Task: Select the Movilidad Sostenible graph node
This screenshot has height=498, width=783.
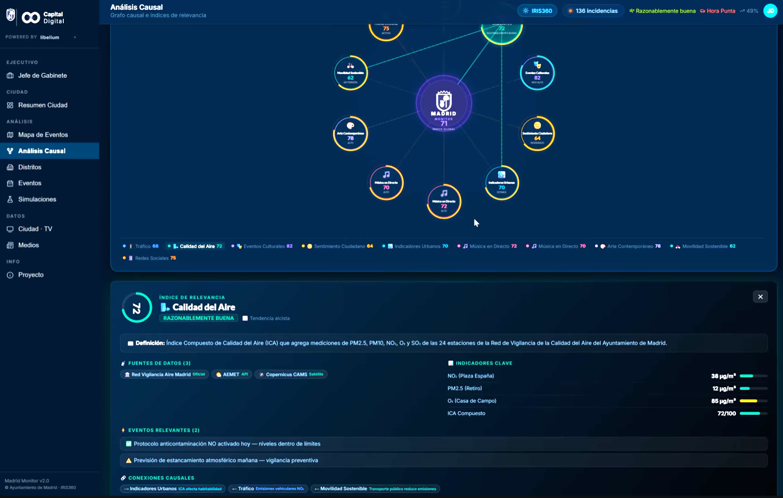Action: 351,73
